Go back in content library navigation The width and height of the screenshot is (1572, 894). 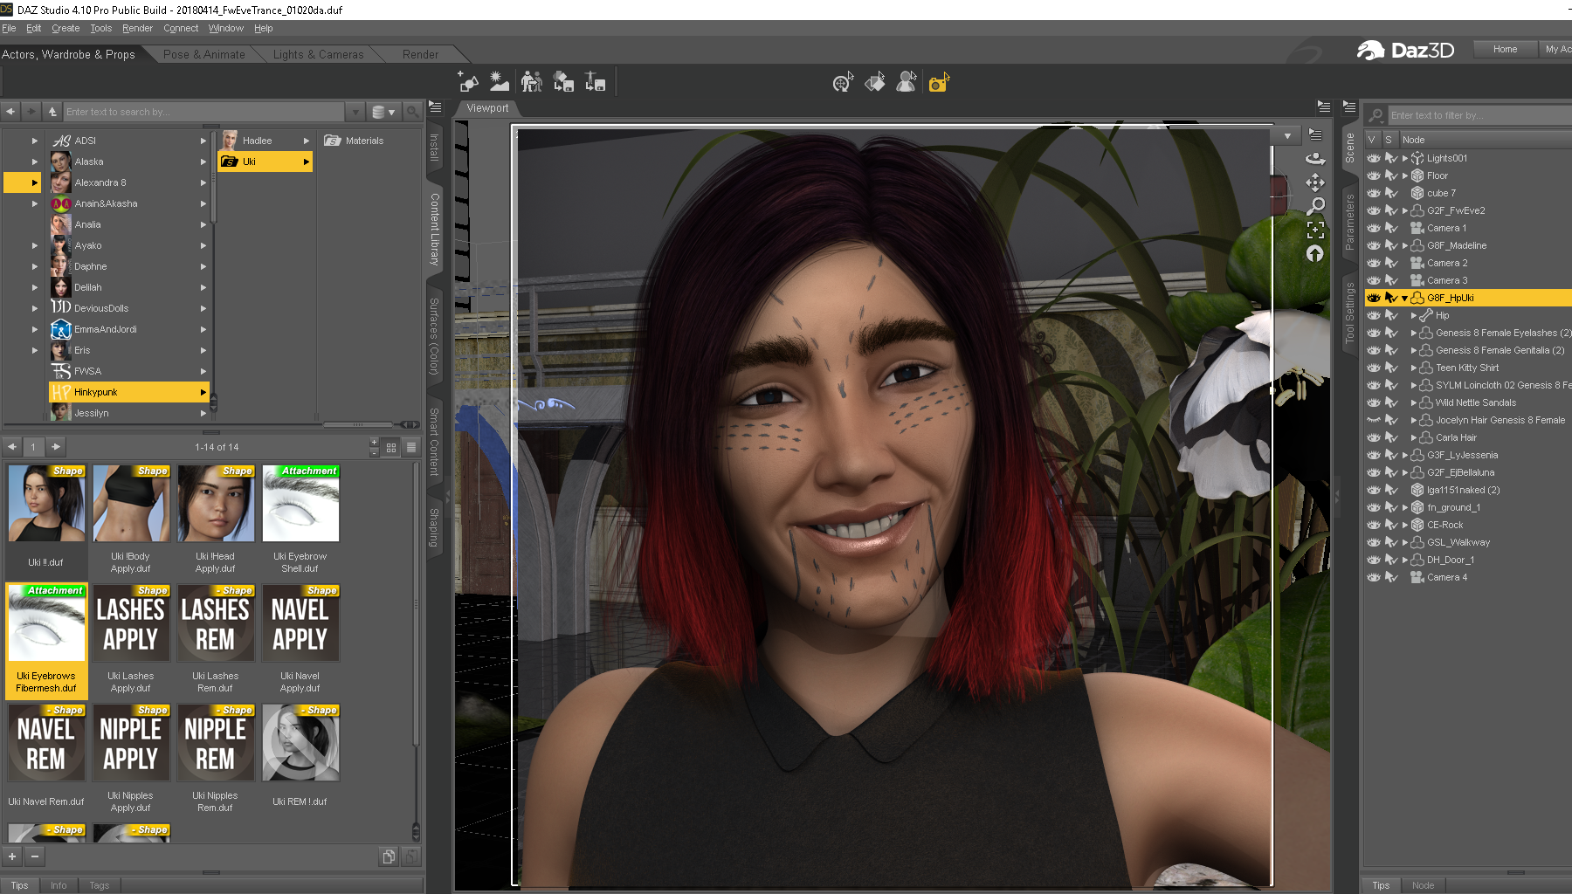click(x=10, y=112)
